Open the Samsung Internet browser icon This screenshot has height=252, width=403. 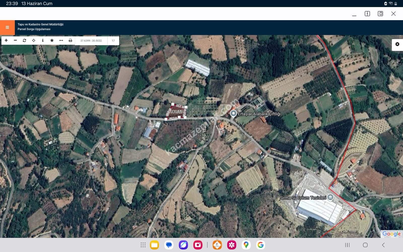183,245
